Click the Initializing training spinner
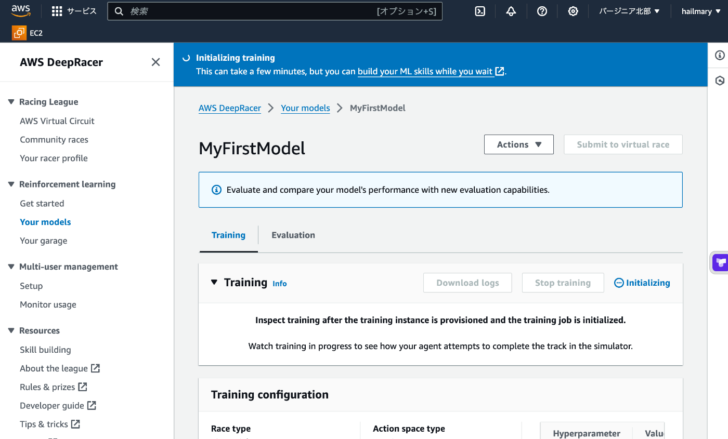728x439 pixels. (x=186, y=58)
